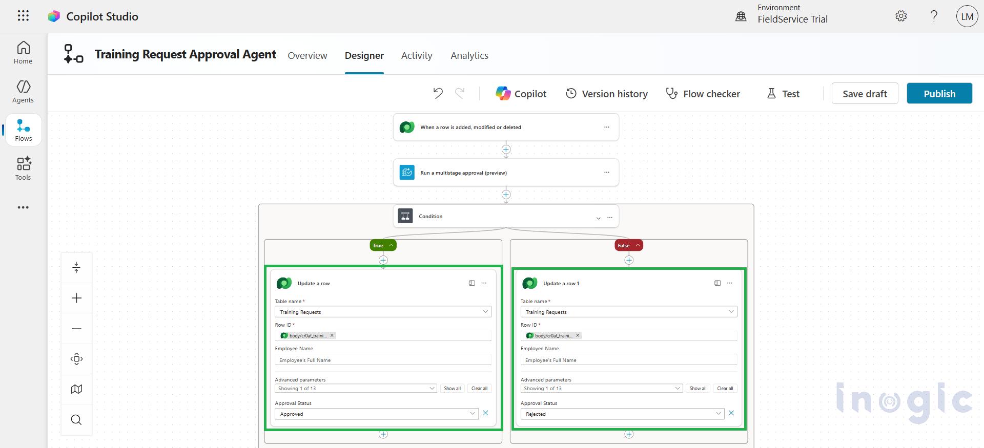
Task: Open Flows in the sidebar
Action: (x=24, y=130)
